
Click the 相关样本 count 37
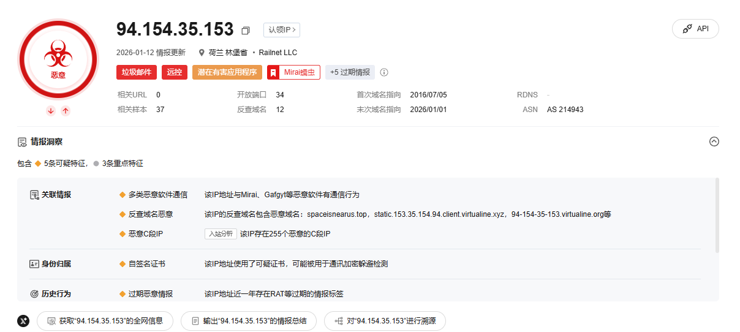[160, 110]
